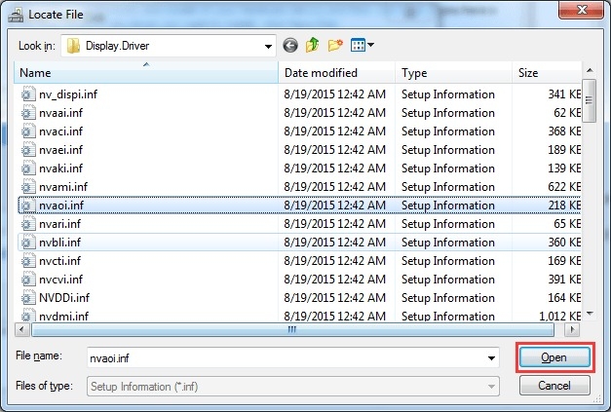
Task: Select nvbli.inf in the file list
Action: (60, 243)
